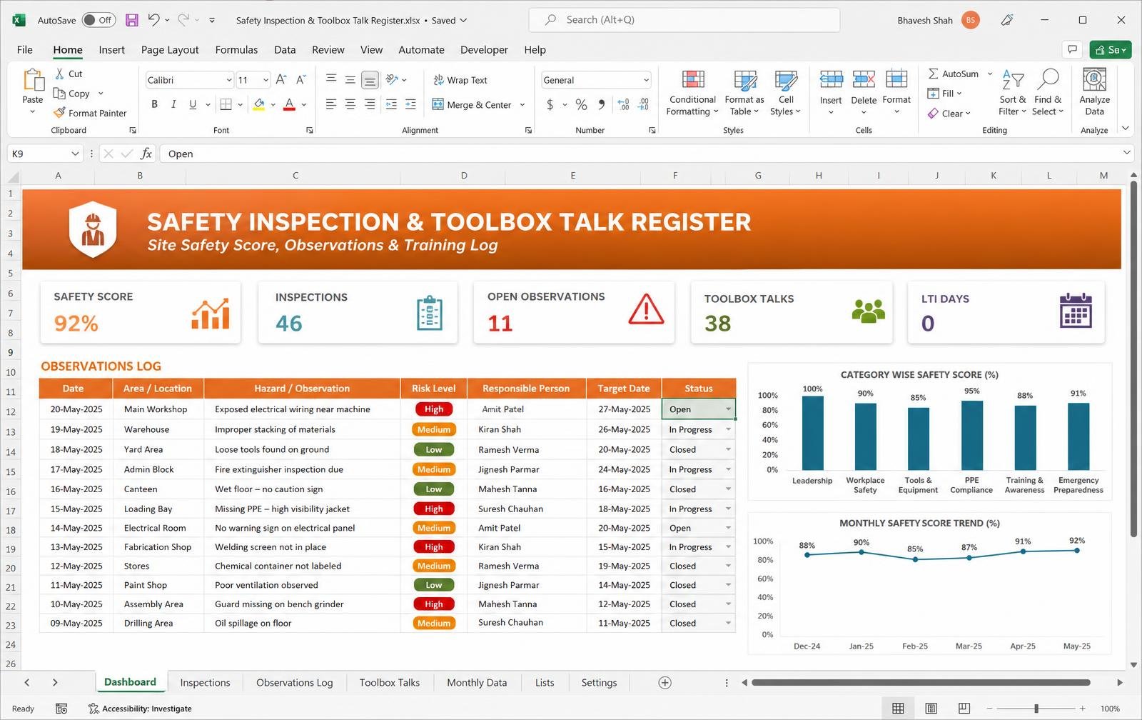The height and width of the screenshot is (720, 1142).
Task: Toggle Italic formatting
Action: coord(173,104)
